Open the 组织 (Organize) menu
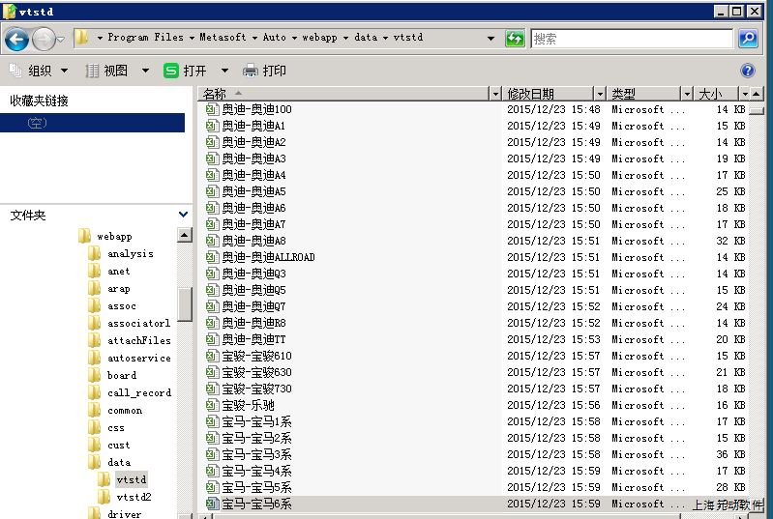This screenshot has width=773, height=519. (39, 71)
